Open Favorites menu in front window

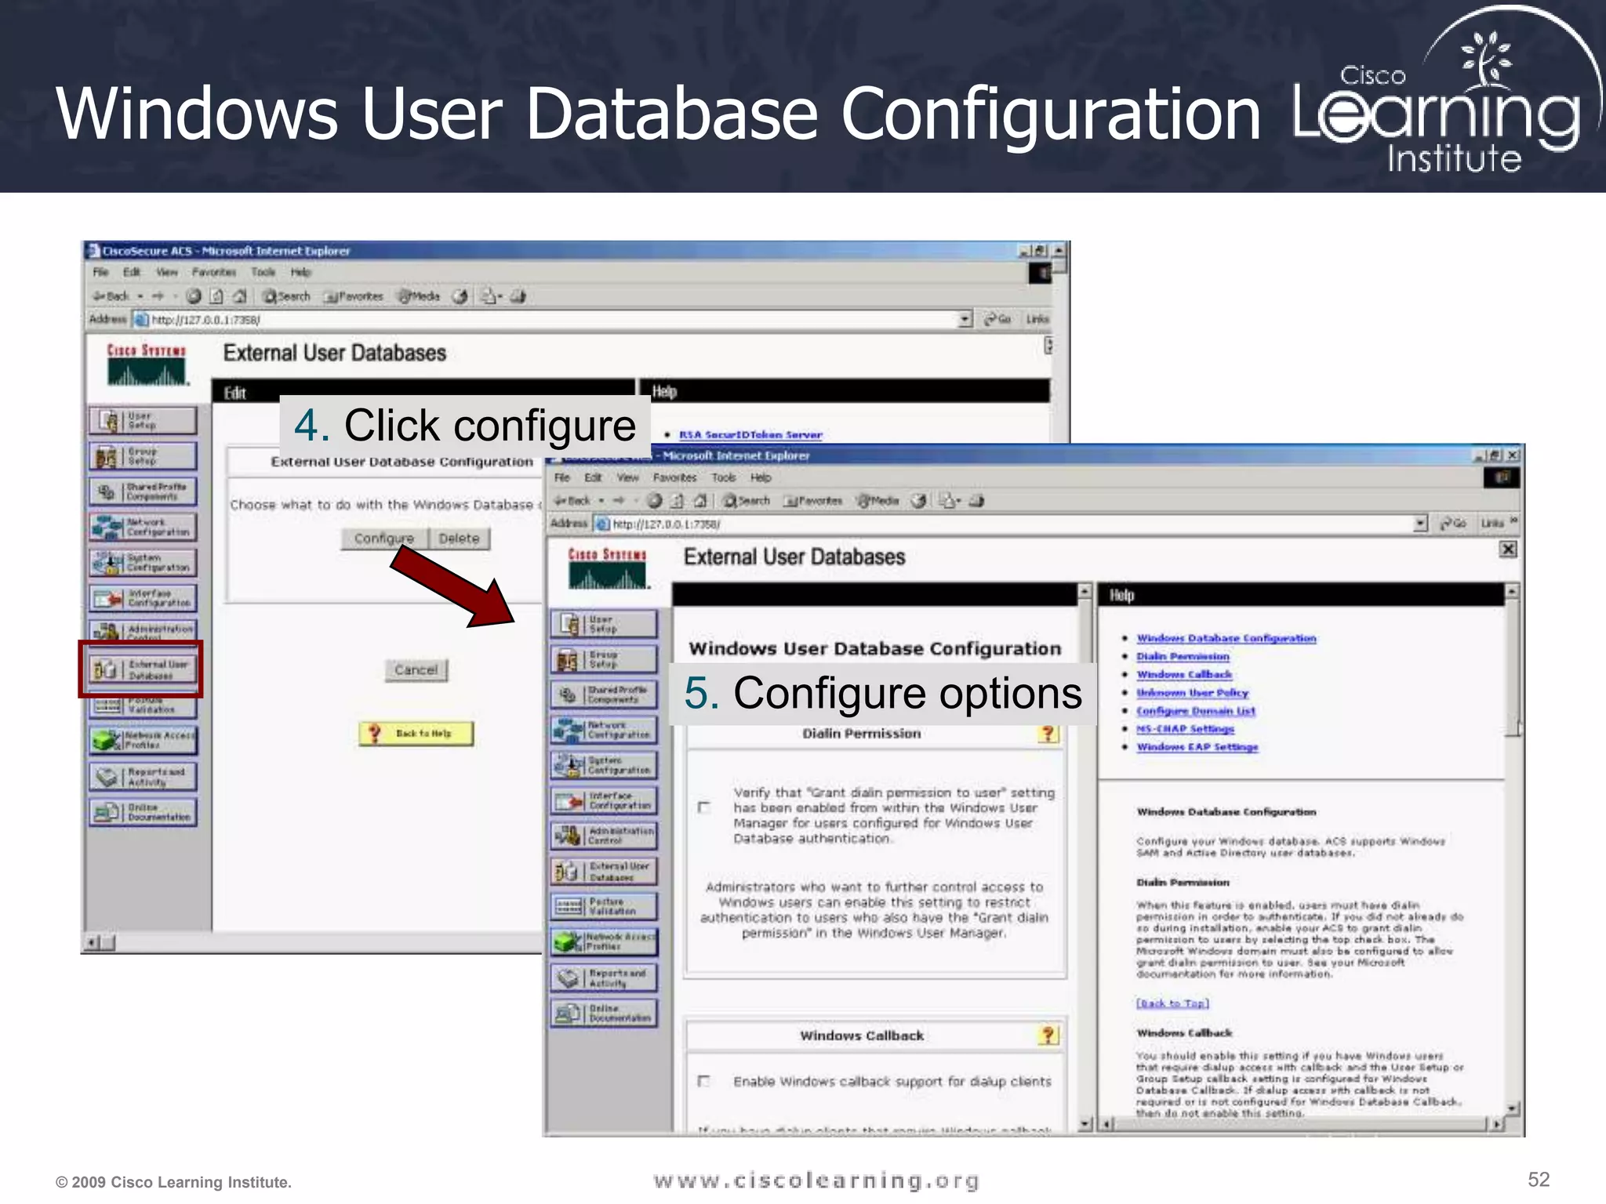(674, 477)
